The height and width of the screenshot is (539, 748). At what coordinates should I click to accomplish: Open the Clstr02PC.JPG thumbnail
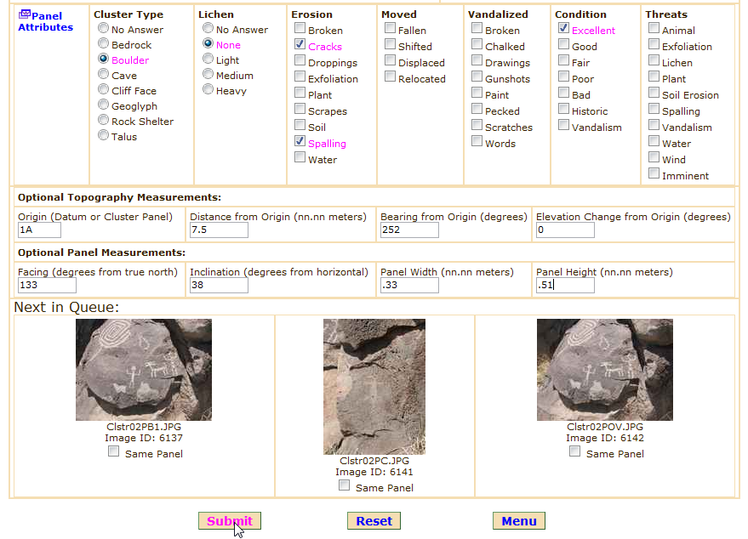374,387
